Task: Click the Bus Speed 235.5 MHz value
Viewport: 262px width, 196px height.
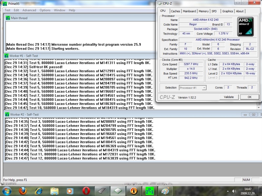Action: point(191,73)
